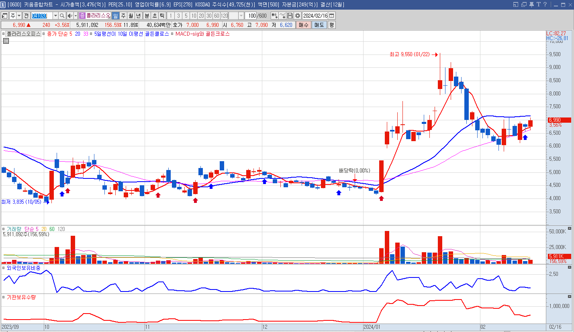The image size is (574, 332).
Task: Pin the window with the pushpin icon
Action: [531, 4]
